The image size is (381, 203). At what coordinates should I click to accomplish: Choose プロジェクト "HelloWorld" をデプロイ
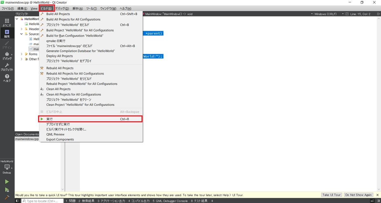coord(91,61)
